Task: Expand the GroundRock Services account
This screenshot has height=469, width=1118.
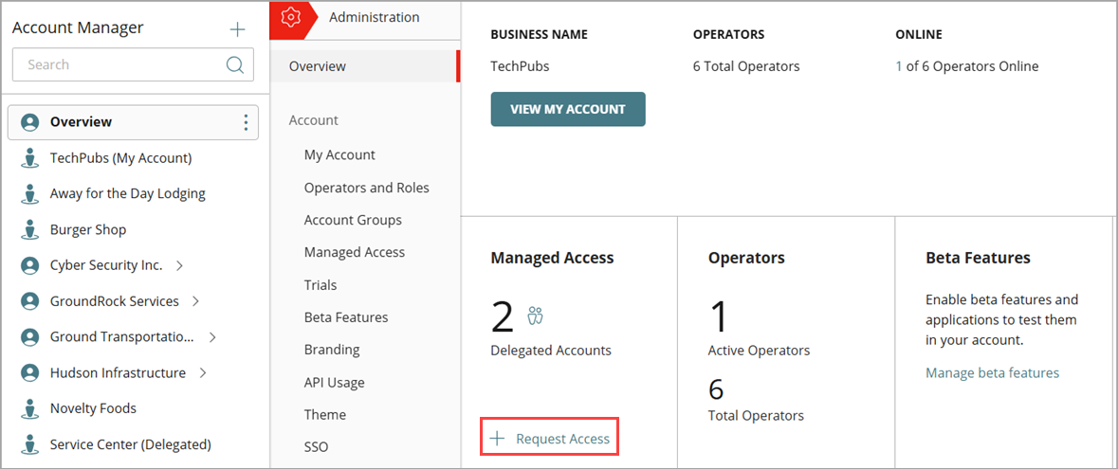Action: pos(196,301)
